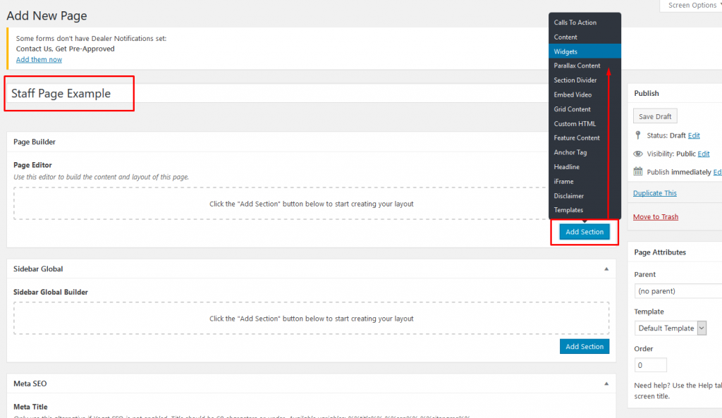Click the visibility eye icon
Image resolution: width=722 pixels, height=418 pixels.
(x=637, y=154)
